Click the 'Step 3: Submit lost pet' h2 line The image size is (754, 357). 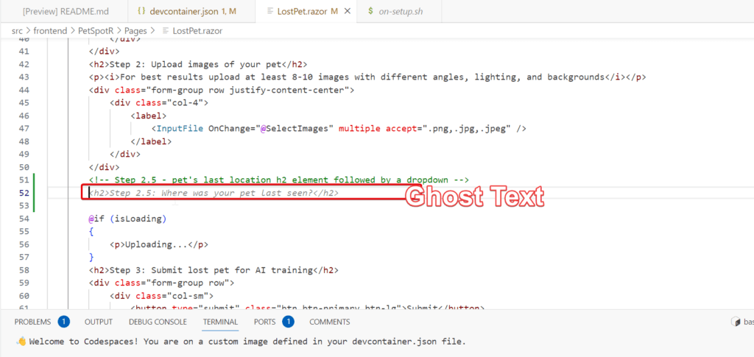tap(214, 271)
